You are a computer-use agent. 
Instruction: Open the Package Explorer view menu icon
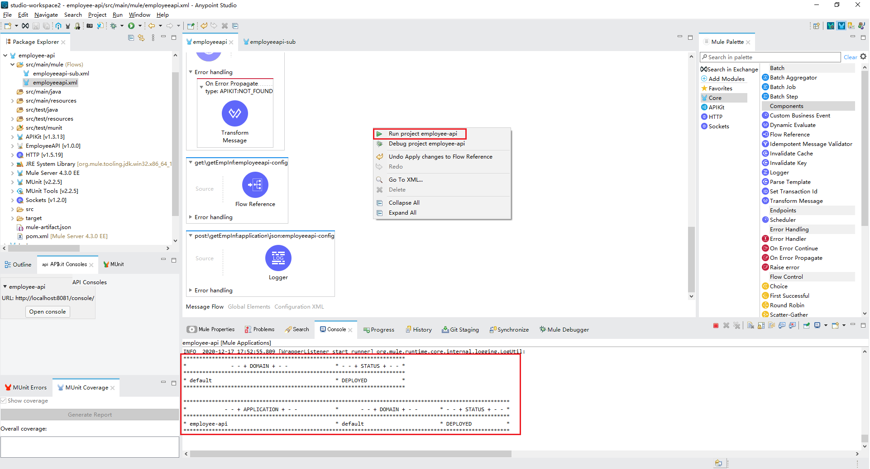point(153,38)
